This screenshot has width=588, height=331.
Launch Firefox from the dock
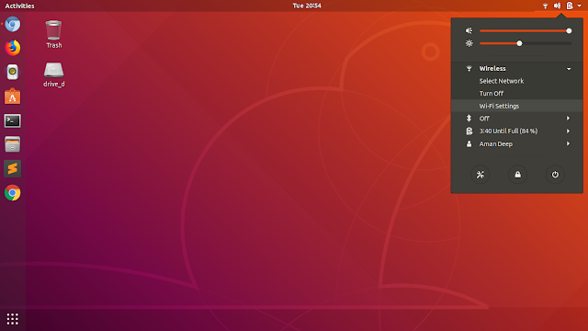click(12, 48)
